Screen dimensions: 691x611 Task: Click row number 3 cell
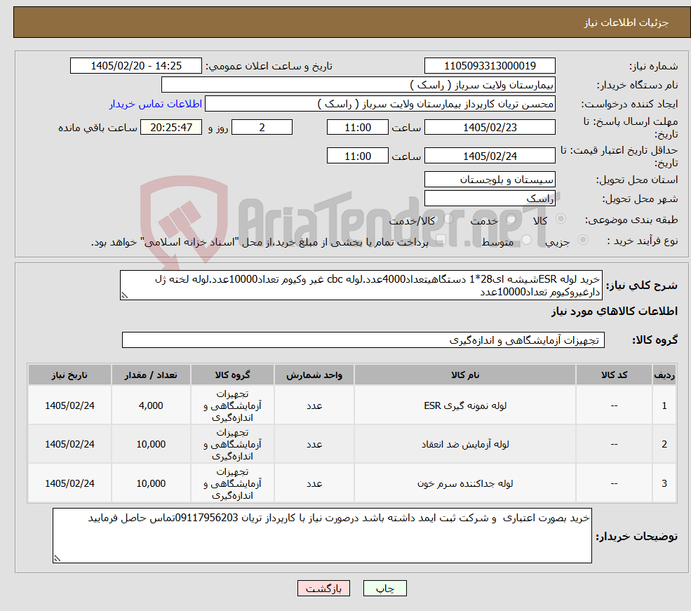(664, 483)
